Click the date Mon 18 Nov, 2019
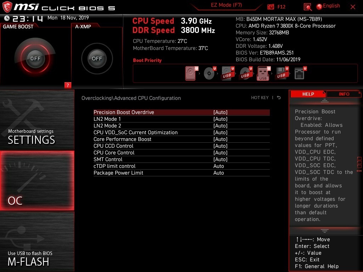 (68, 18)
